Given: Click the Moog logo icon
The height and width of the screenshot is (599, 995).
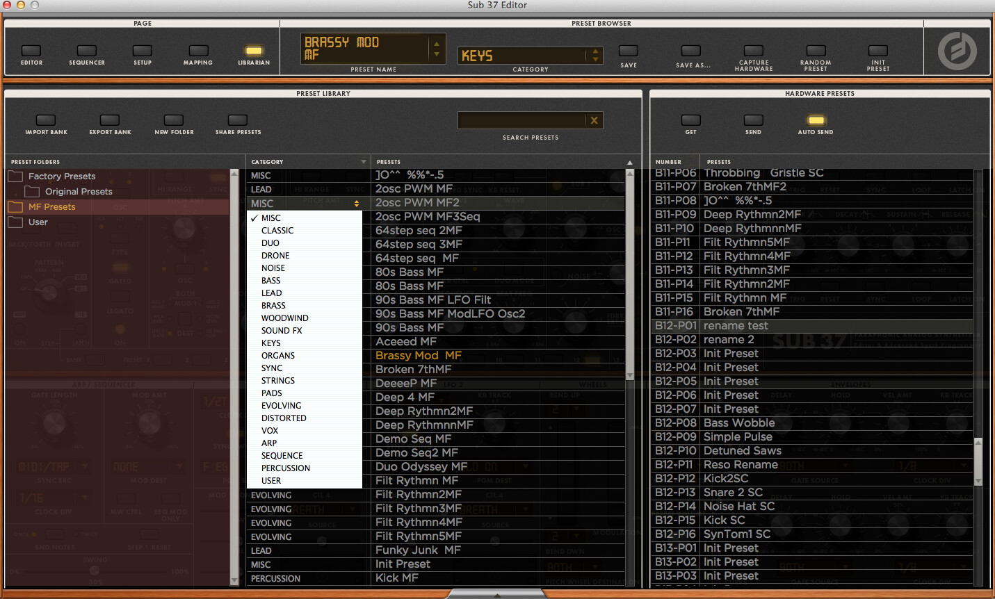Looking at the screenshot, I should tap(957, 51).
